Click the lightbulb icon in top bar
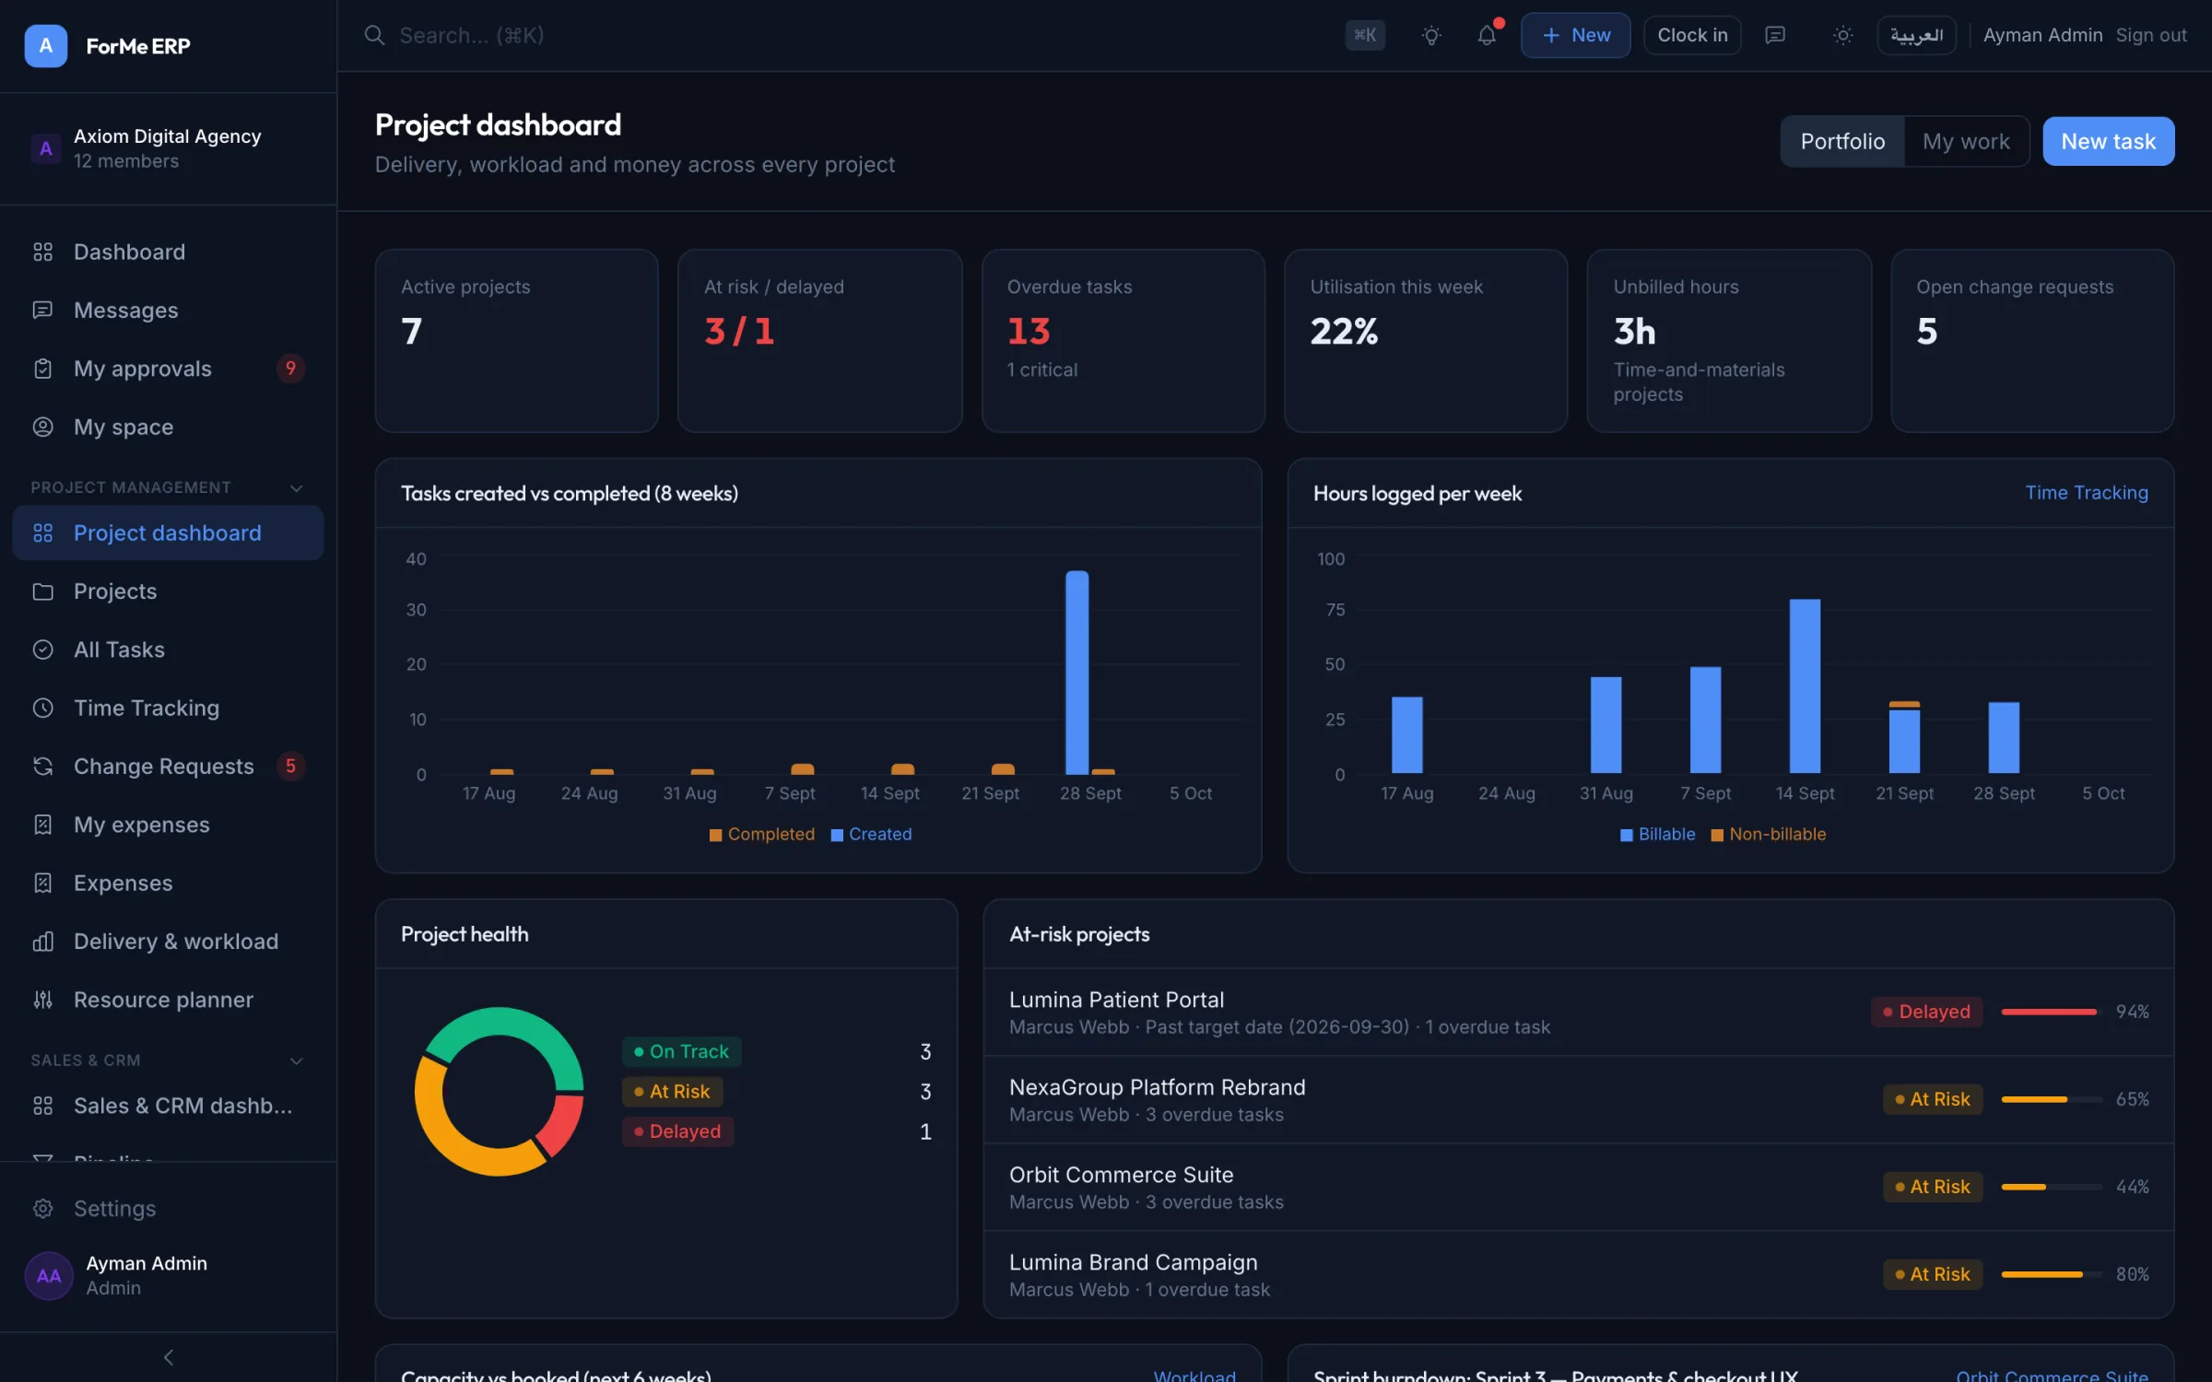The height and width of the screenshot is (1382, 2212). point(1431,35)
